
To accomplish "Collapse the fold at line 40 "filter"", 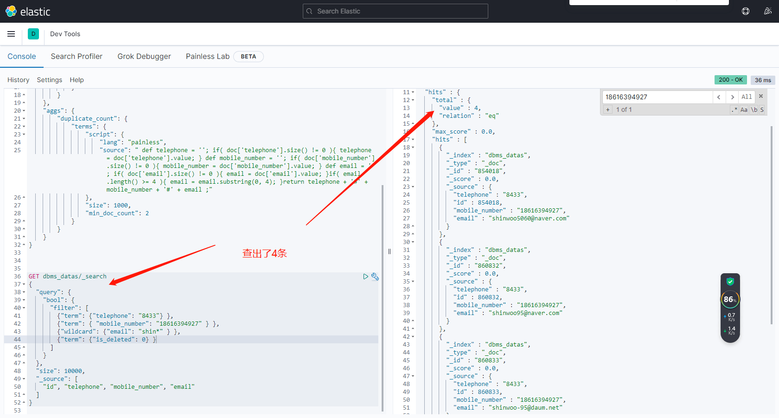I will click(x=24, y=308).
